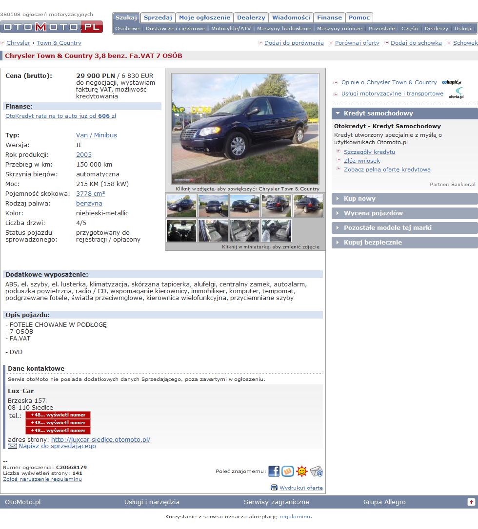Expand the Kup nowy panel
The image size is (478, 529).
tap(405, 199)
